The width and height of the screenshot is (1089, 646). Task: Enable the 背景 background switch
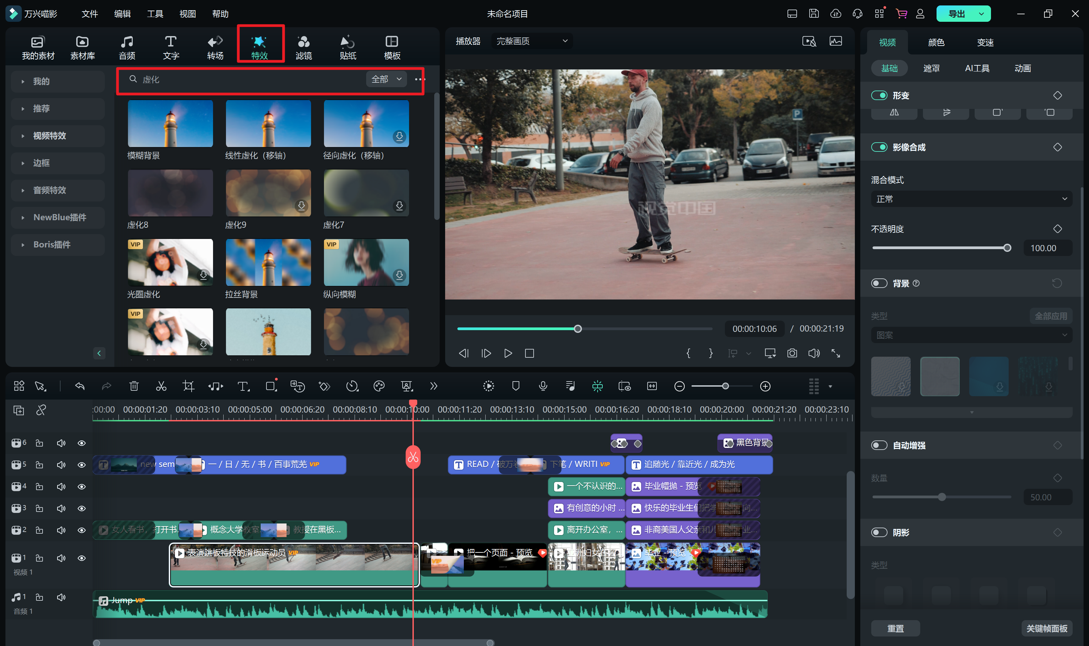tap(879, 284)
